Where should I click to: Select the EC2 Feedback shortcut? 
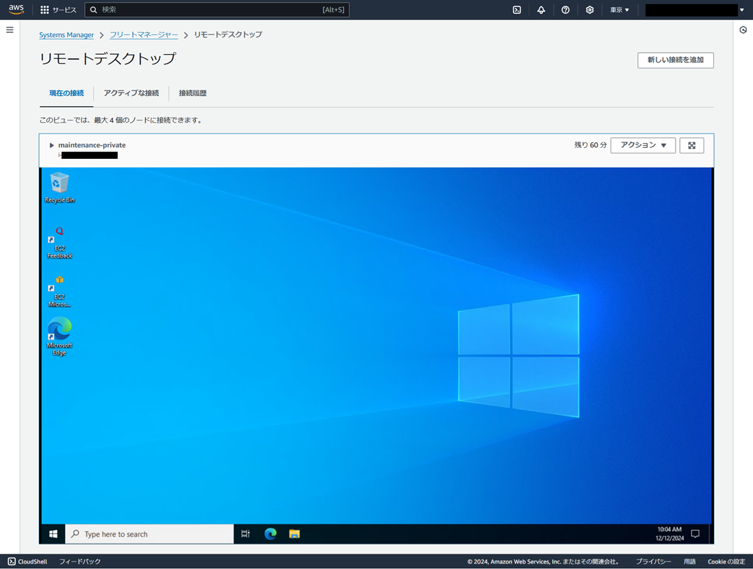[x=60, y=242]
